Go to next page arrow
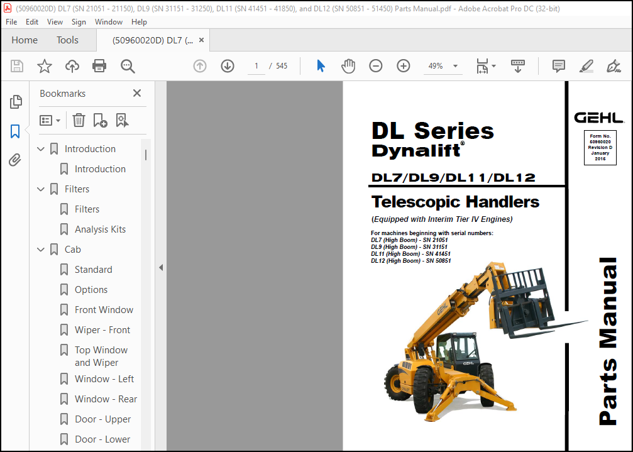This screenshot has width=633, height=452. [x=228, y=66]
